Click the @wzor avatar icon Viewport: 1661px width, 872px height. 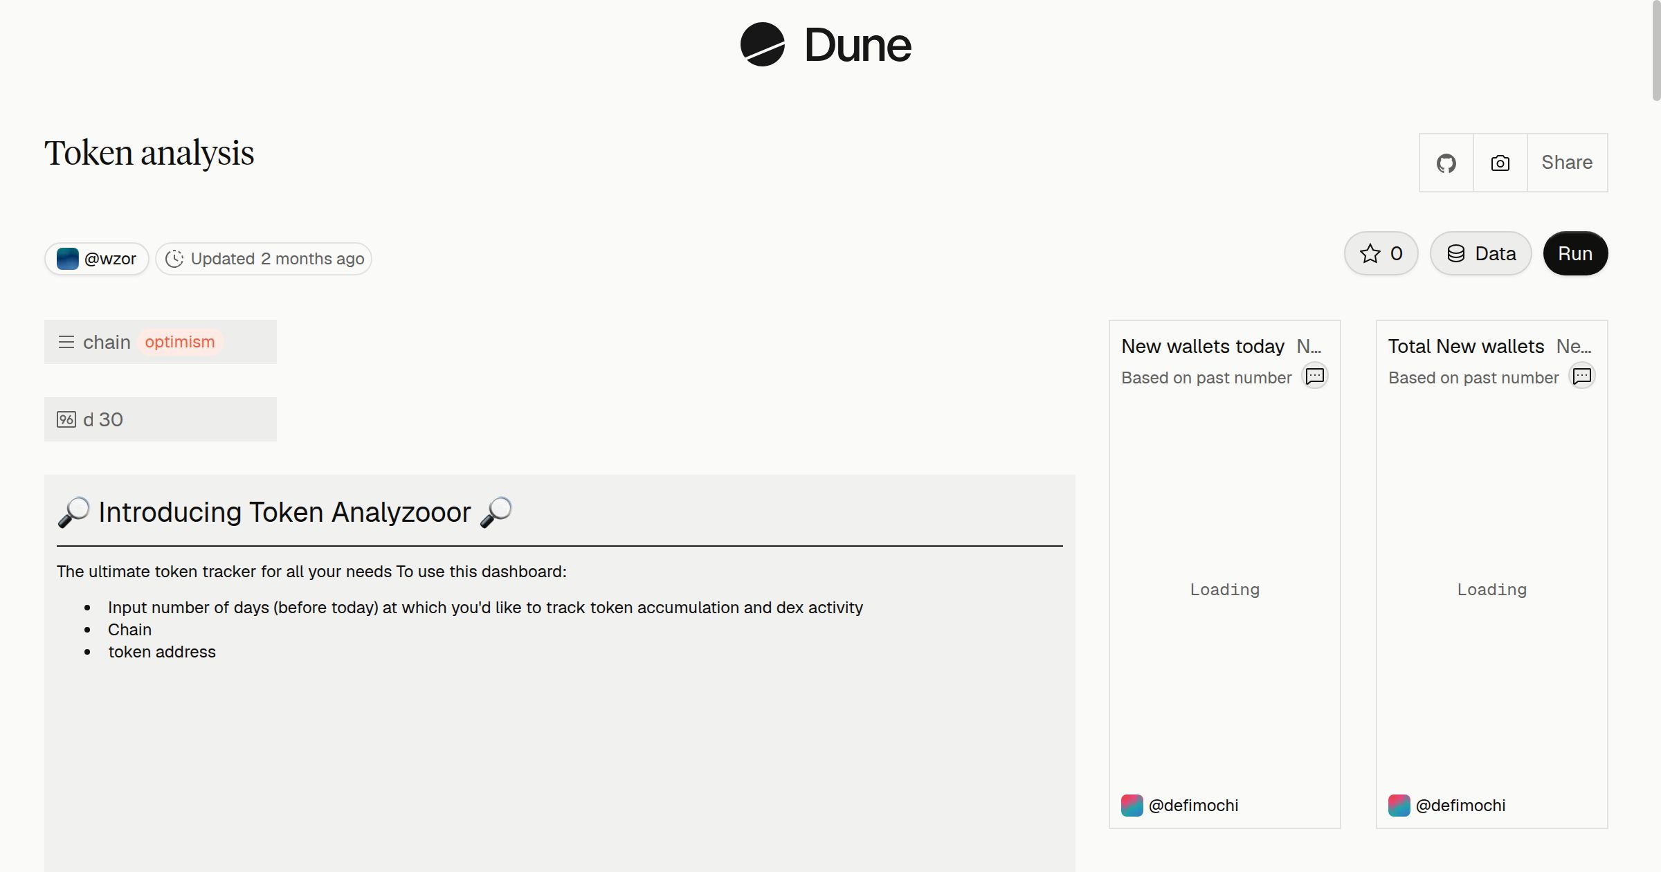[67, 259]
